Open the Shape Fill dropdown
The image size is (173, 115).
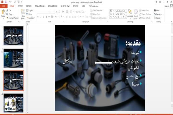(144, 10)
